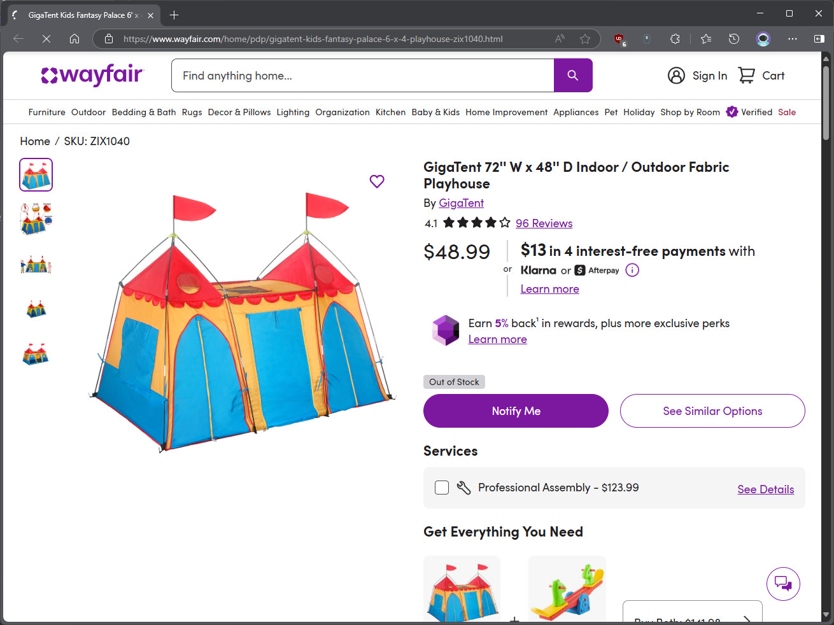
Task: Open the live chat bubble icon
Action: [x=782, y=583]
